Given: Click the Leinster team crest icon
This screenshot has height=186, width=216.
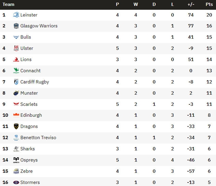Looking at the screenshot, I should [16, 15].
